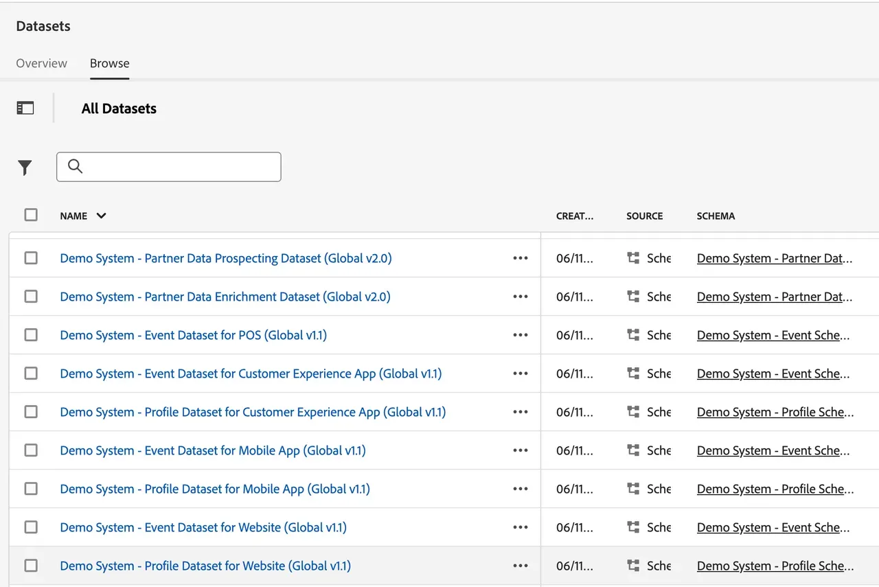Toggle the left panel sidebar icon

(x=25, y=108)
